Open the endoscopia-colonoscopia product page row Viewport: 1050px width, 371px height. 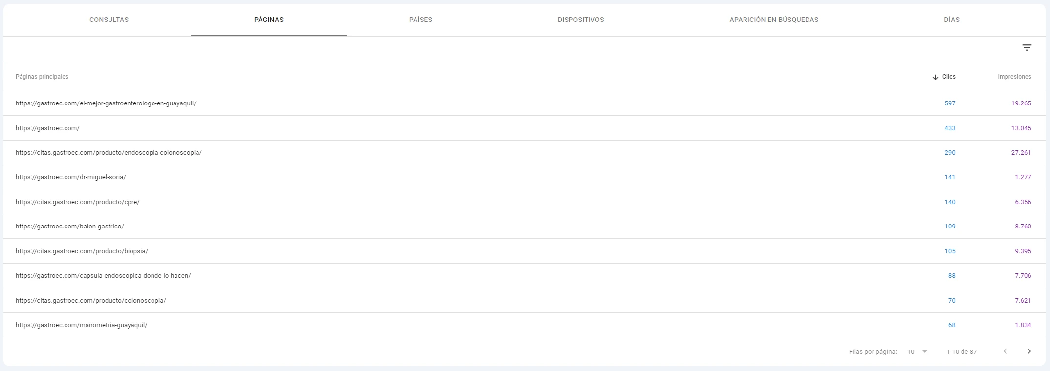[524, 153]
